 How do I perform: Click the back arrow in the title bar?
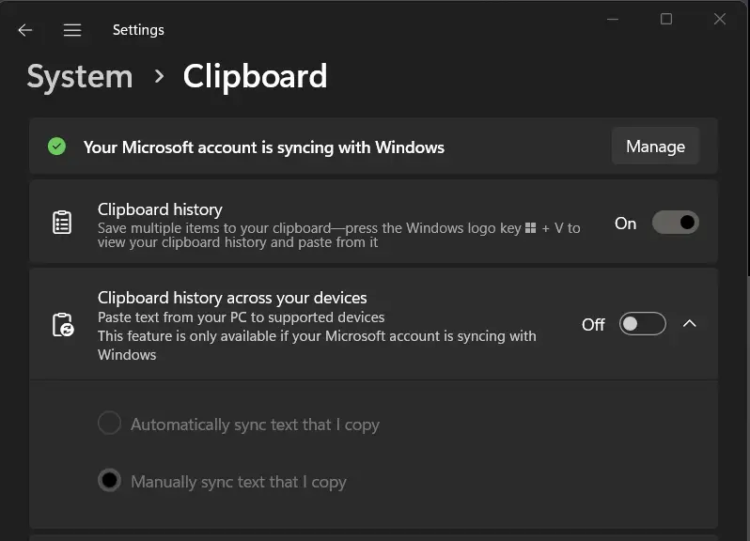[x=25, y=30]
